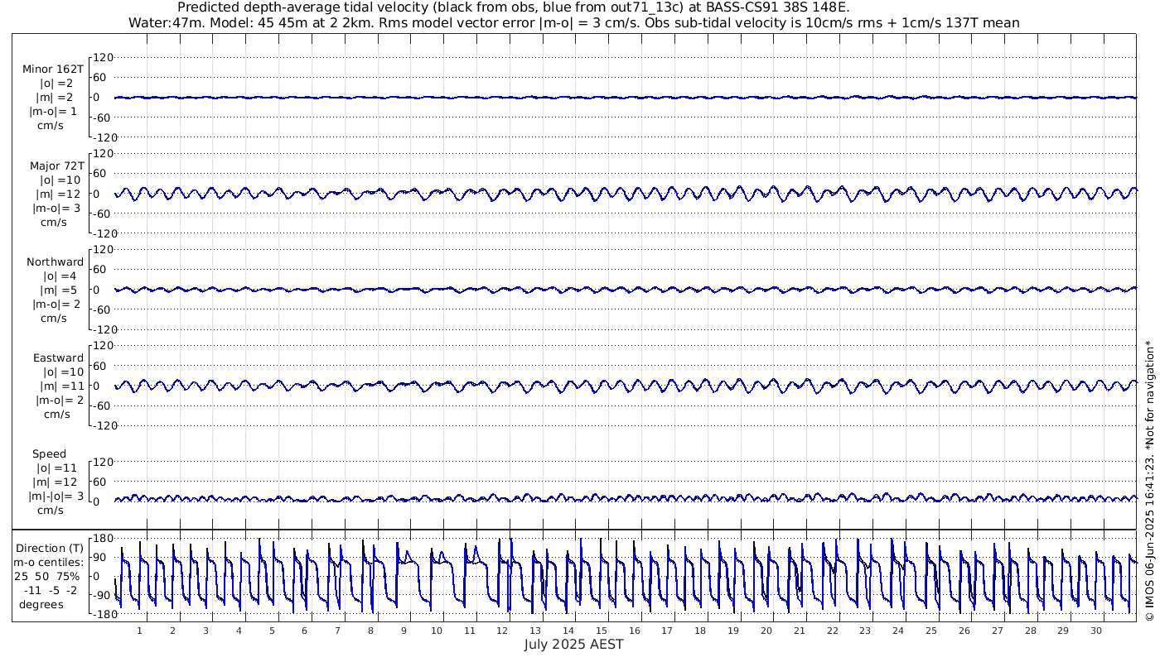Click the vertical IMOS copyright notice

click(1149, 482)
